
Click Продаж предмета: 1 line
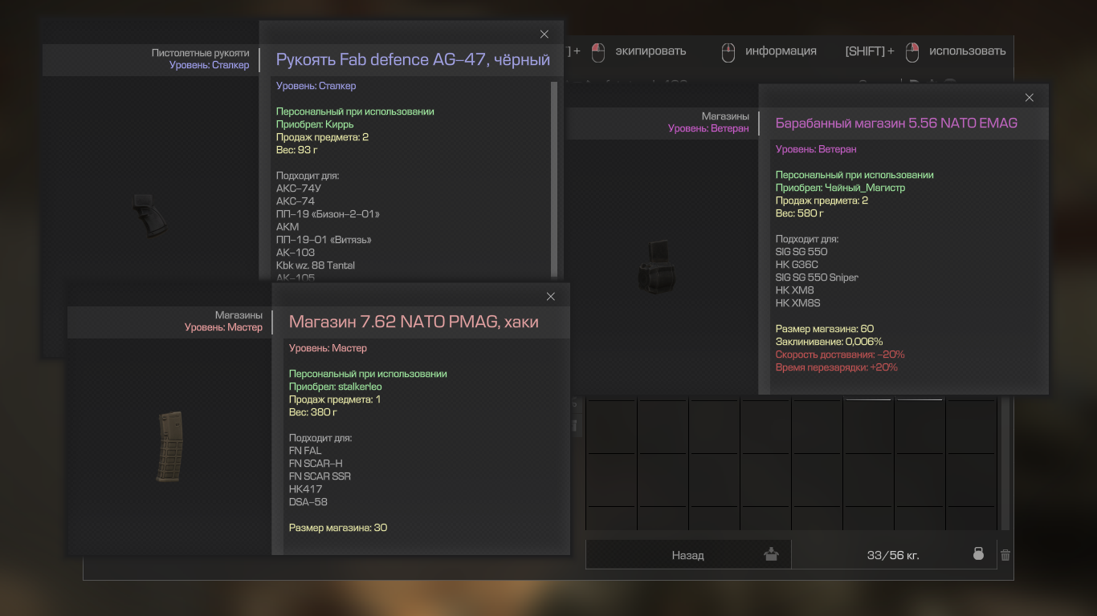point(335,399)
